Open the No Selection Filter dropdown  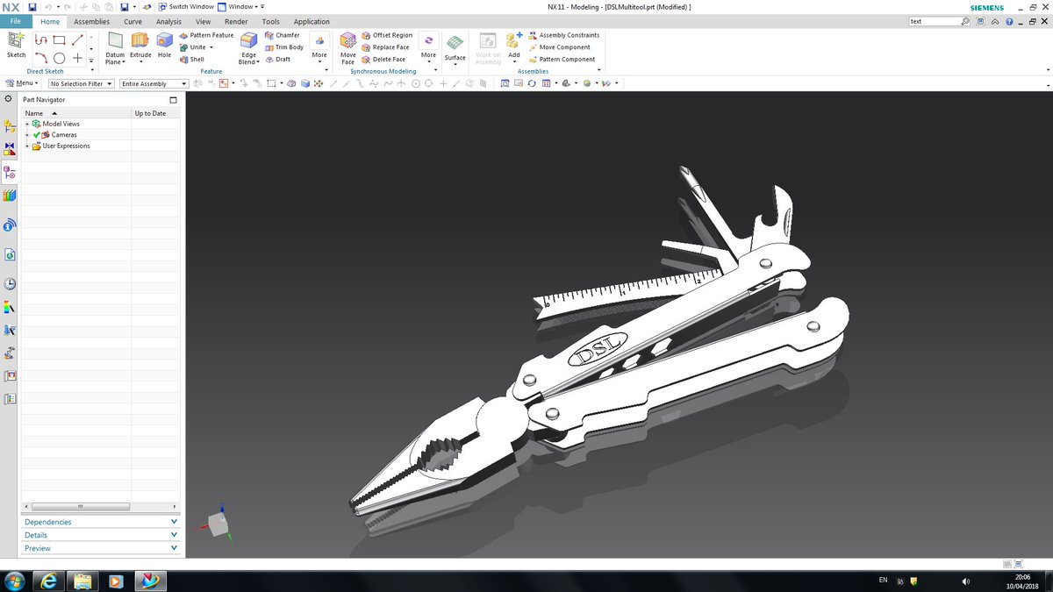(x=82, y=83)
